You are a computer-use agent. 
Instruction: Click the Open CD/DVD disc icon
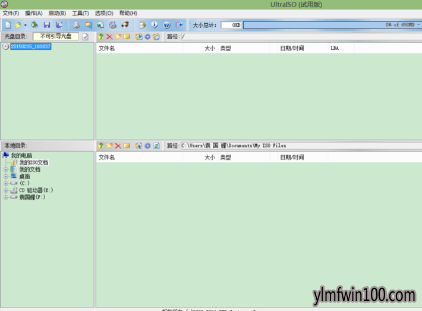[34, 25]
